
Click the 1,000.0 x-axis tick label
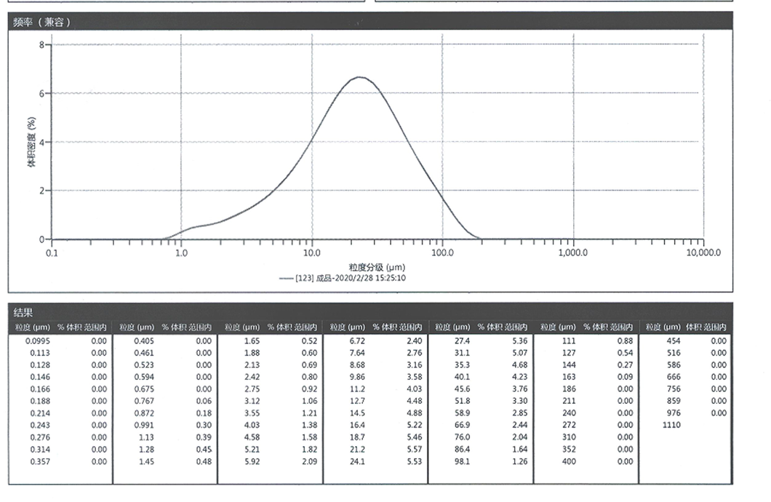pos(573,253)
